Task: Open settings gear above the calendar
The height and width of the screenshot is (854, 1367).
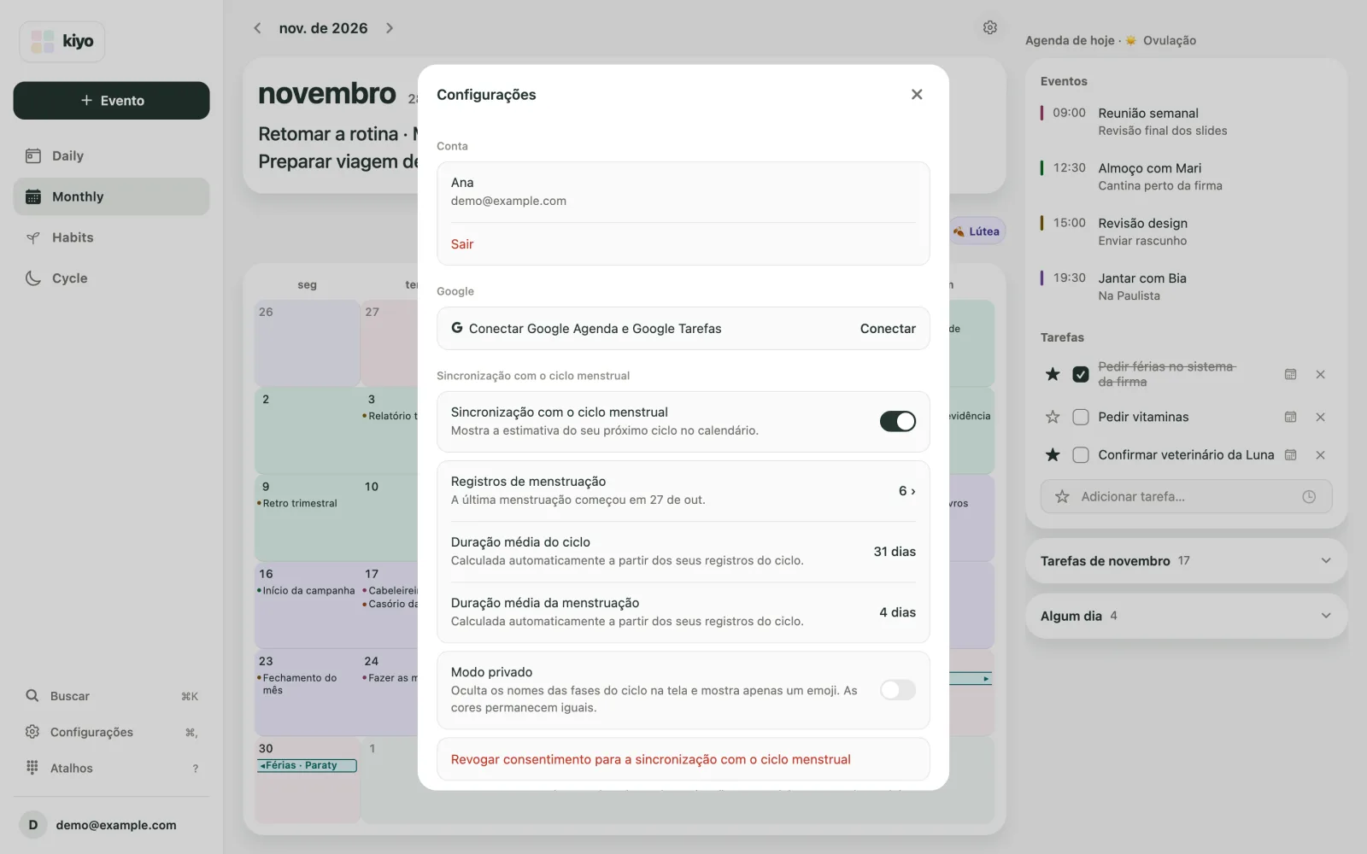Action: pyautogui.click(x=990, y=27)
